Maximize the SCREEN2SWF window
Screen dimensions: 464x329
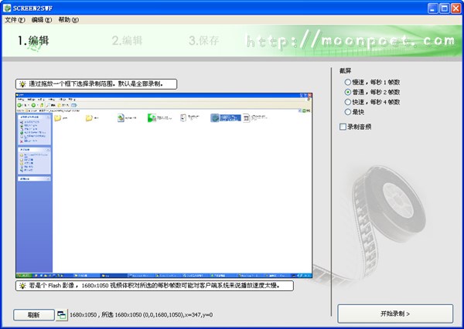(x=444, y=8)
